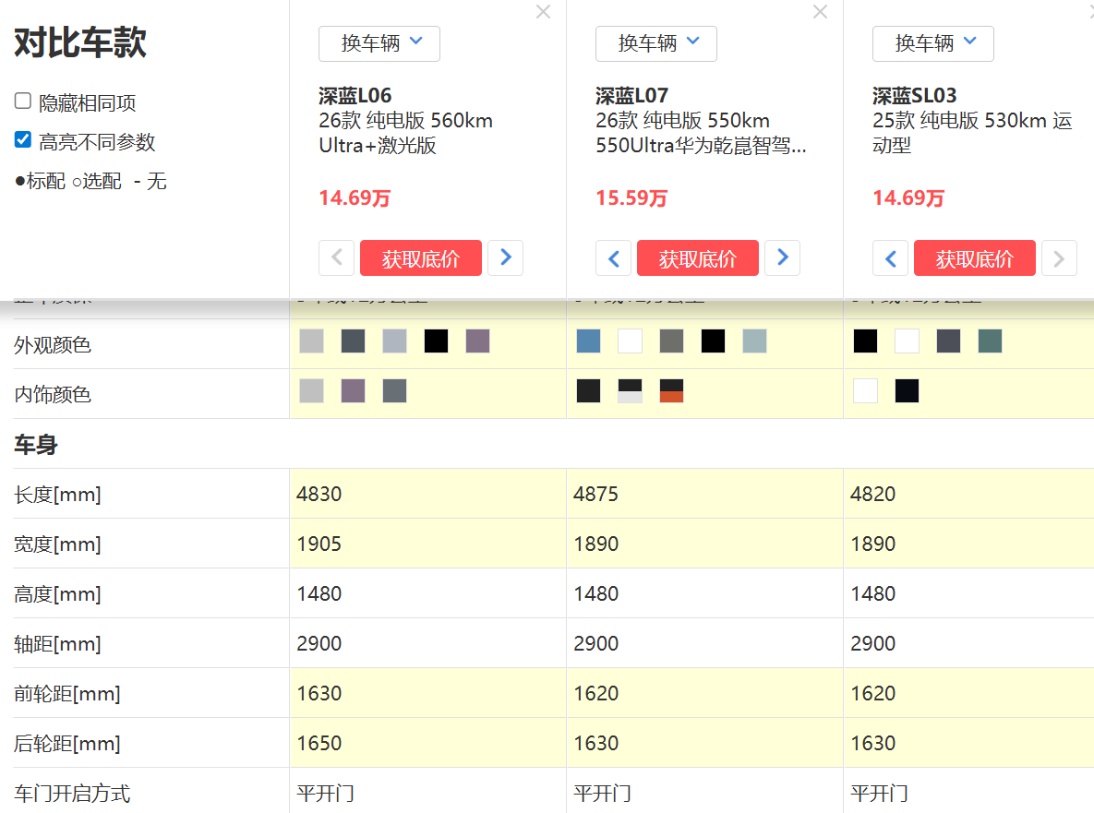Uncheck 高亮不同参数 checkbox

click(23, 140)
